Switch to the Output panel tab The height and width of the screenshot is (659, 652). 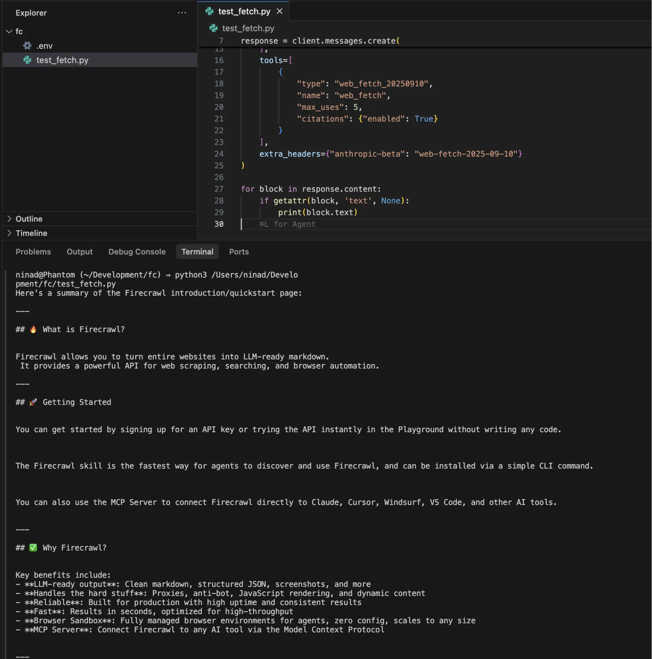80,252
